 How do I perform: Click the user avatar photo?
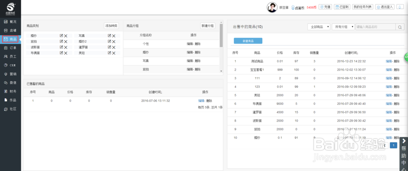tap(272, 7)
